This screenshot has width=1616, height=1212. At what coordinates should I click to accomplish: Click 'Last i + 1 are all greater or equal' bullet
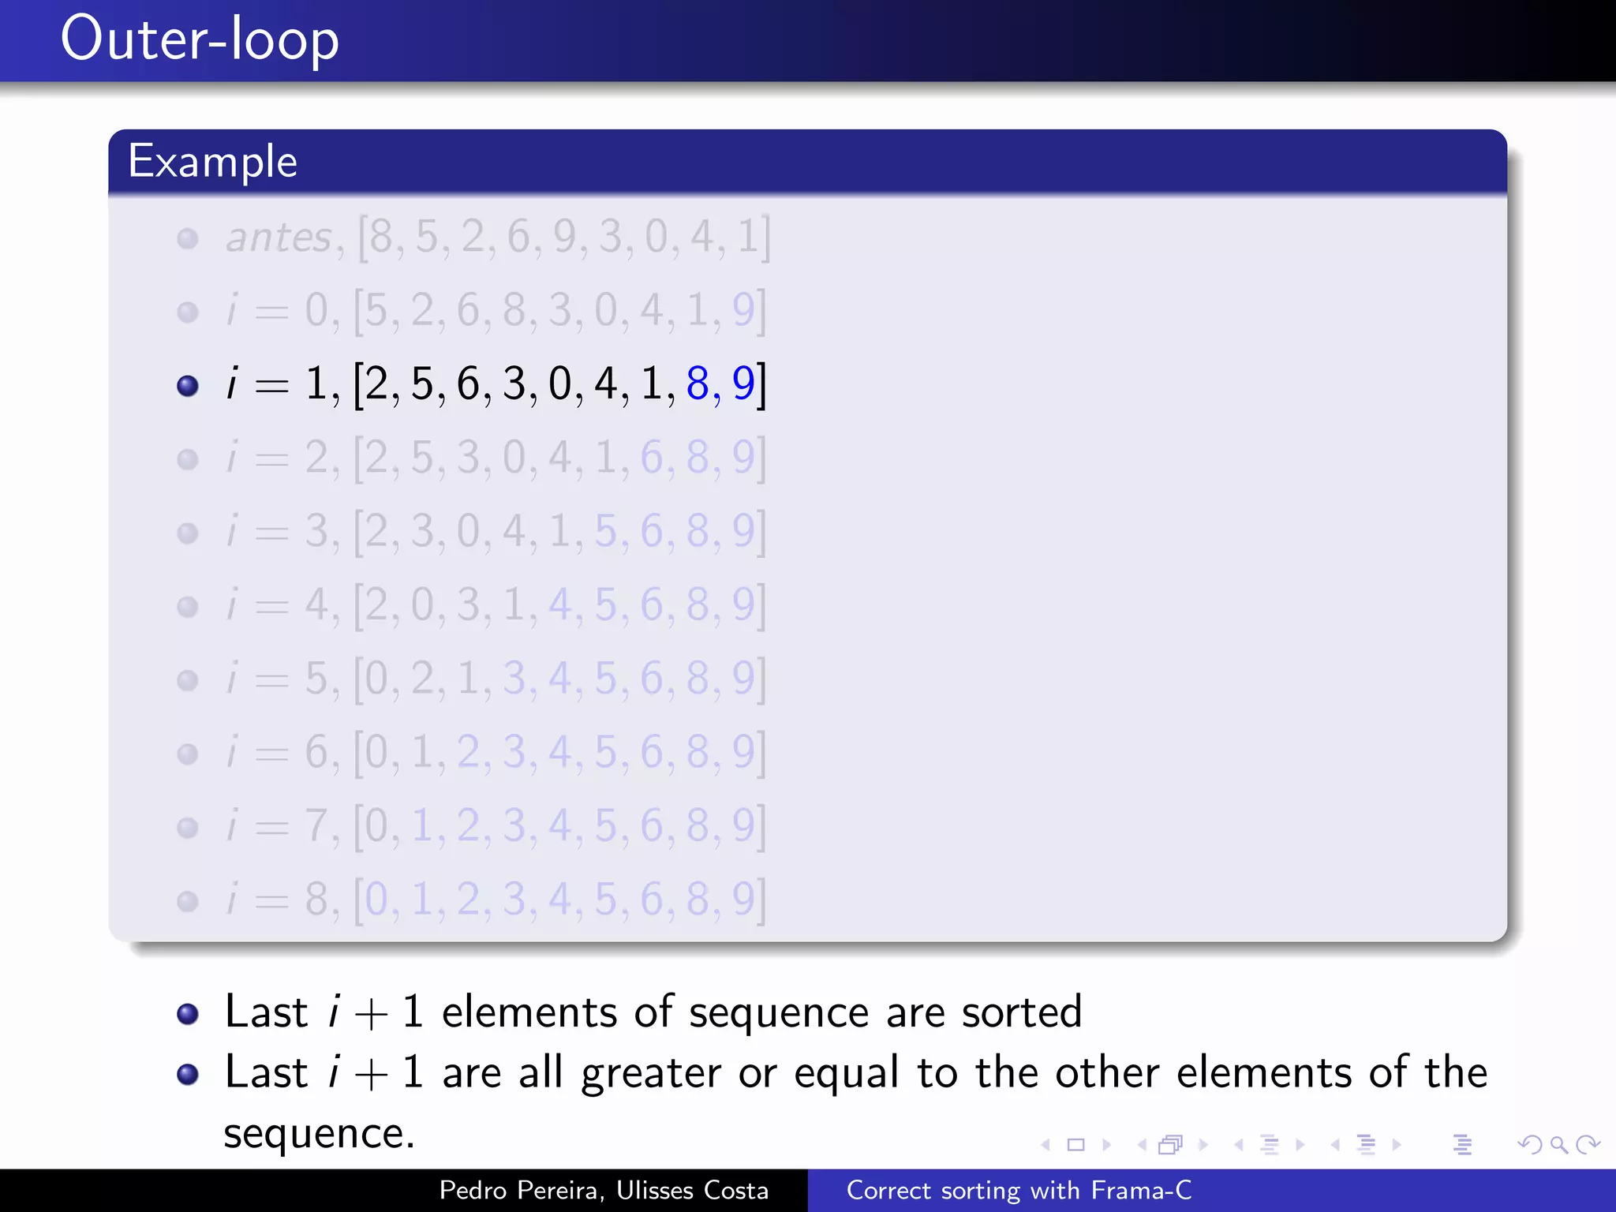pyautogui.click(x=856, y=1102)
